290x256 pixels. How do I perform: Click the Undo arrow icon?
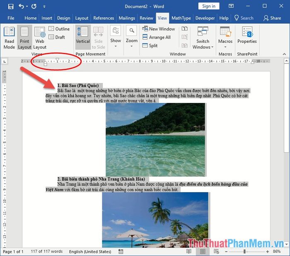(21, 7)
